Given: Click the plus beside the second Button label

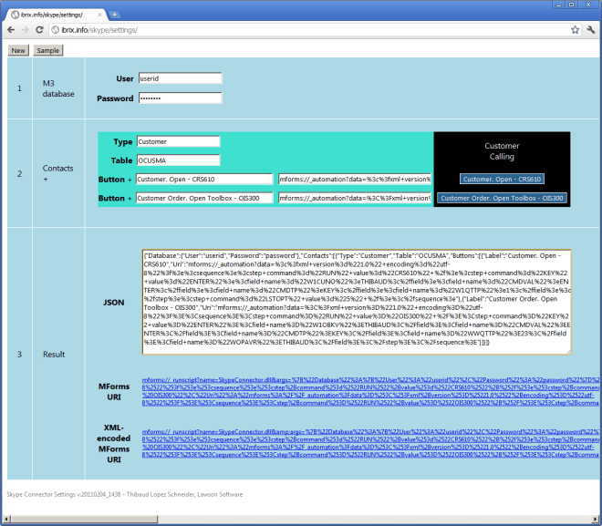Looking at the screenshot, I should click(129, 198).
